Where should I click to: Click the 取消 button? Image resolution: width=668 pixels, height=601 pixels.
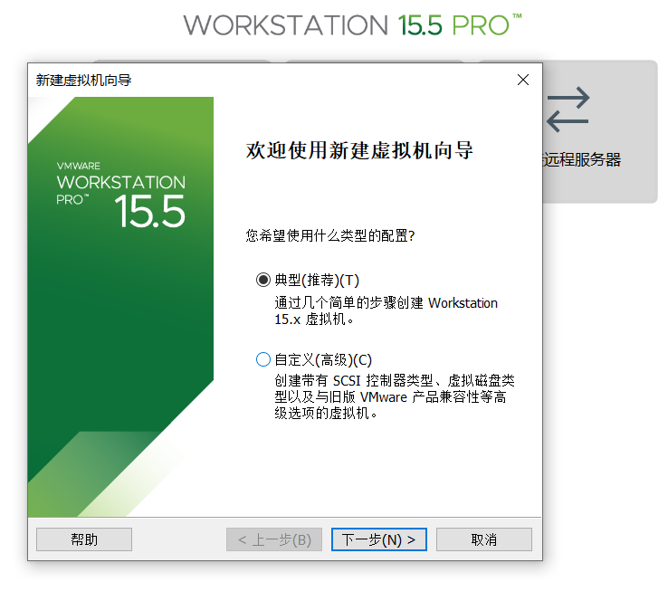(484, 539)
